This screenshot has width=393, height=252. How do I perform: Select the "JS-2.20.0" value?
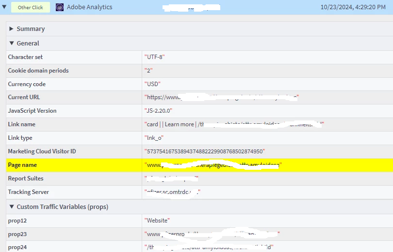[x=158, y=111]
